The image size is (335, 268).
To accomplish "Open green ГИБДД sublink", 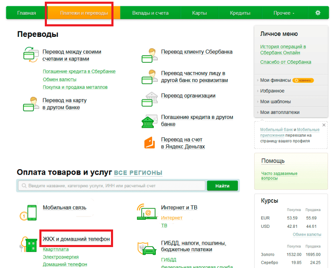I will coord(169,260).
